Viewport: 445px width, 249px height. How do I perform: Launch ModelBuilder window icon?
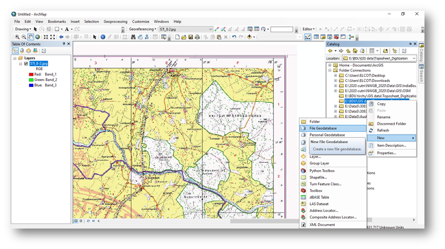351,37
